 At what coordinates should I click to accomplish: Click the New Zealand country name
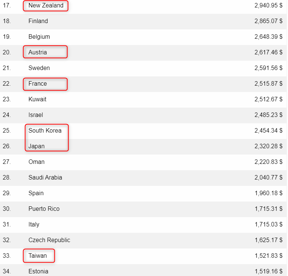(x=46, y=6)
